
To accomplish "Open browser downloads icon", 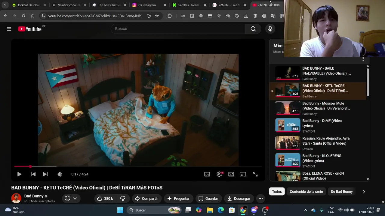I will tap(246, 16).
